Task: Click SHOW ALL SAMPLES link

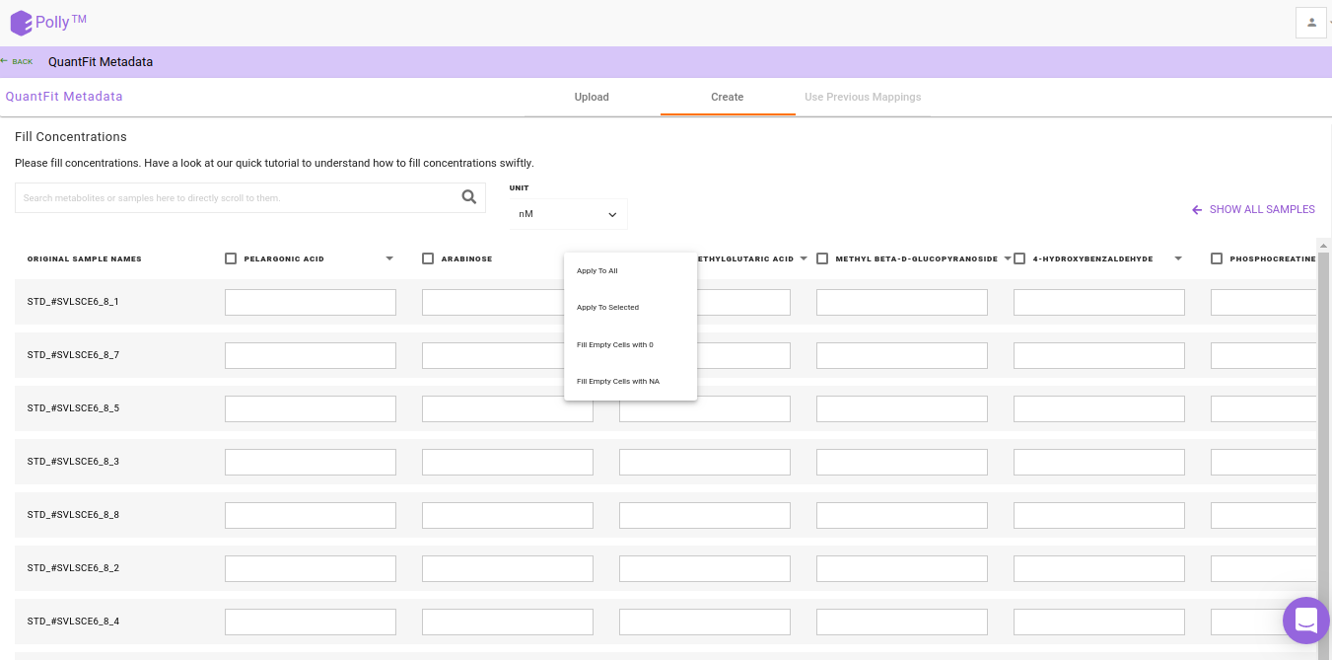Action: (x=1262, y=210)
